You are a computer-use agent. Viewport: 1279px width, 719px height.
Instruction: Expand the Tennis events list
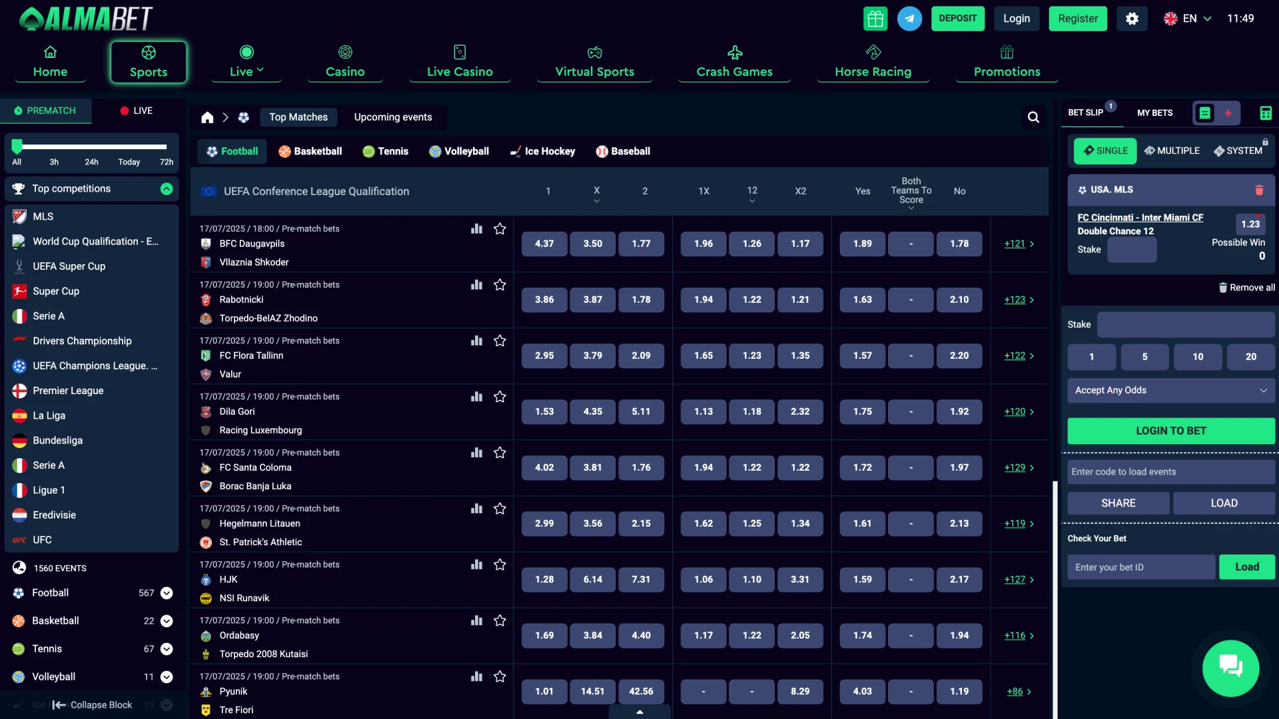pyautogui.click(x=167, y=649)
